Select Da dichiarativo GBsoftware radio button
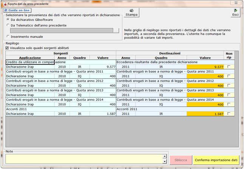 [x=8, y=20]
